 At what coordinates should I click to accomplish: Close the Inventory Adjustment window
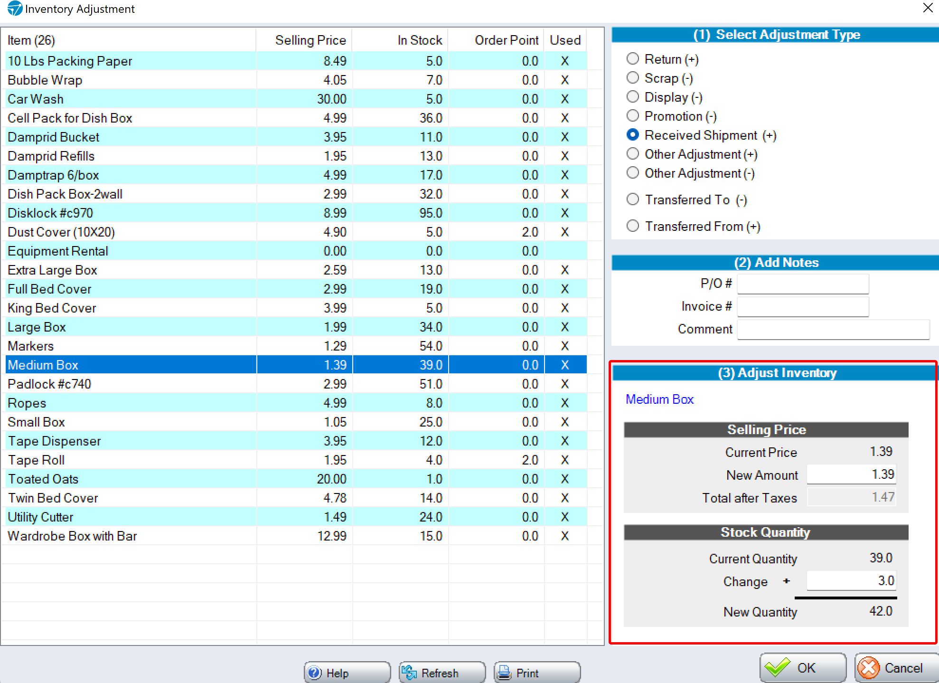point(928,8)
